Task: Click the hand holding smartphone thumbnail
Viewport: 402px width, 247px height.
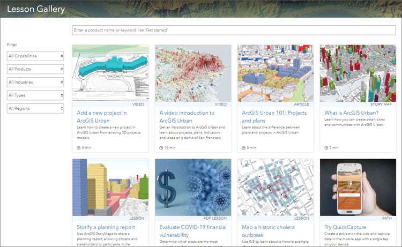Action: point(358,188)
